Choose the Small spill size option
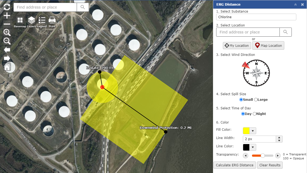Image resolution: width=307 pixels, height=173 pixels. pyautogui.click(x=241, y=100)
